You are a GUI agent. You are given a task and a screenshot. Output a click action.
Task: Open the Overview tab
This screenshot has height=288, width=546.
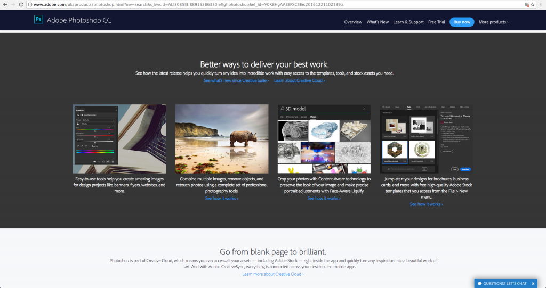[353, 22]
